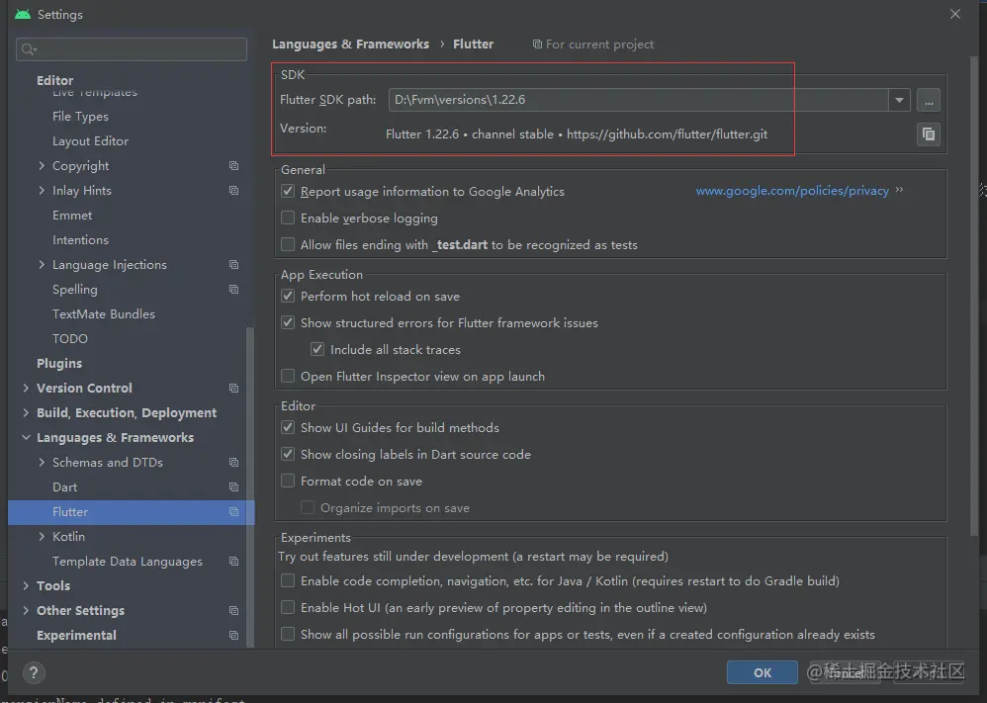Open Intentions settings page
The width and height of the screenshot is (987, 703).
click(x=80, y=240)
